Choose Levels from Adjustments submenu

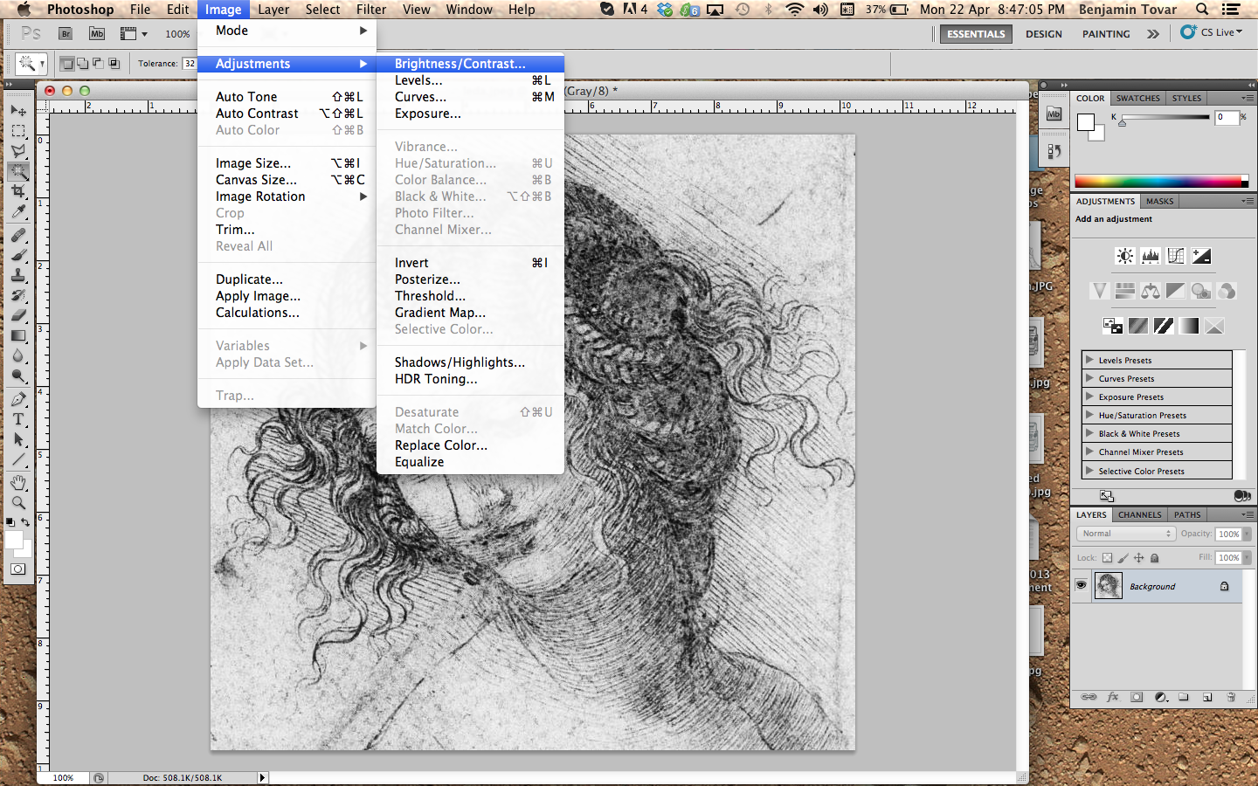pyautogui.click(x=470, y=80)
